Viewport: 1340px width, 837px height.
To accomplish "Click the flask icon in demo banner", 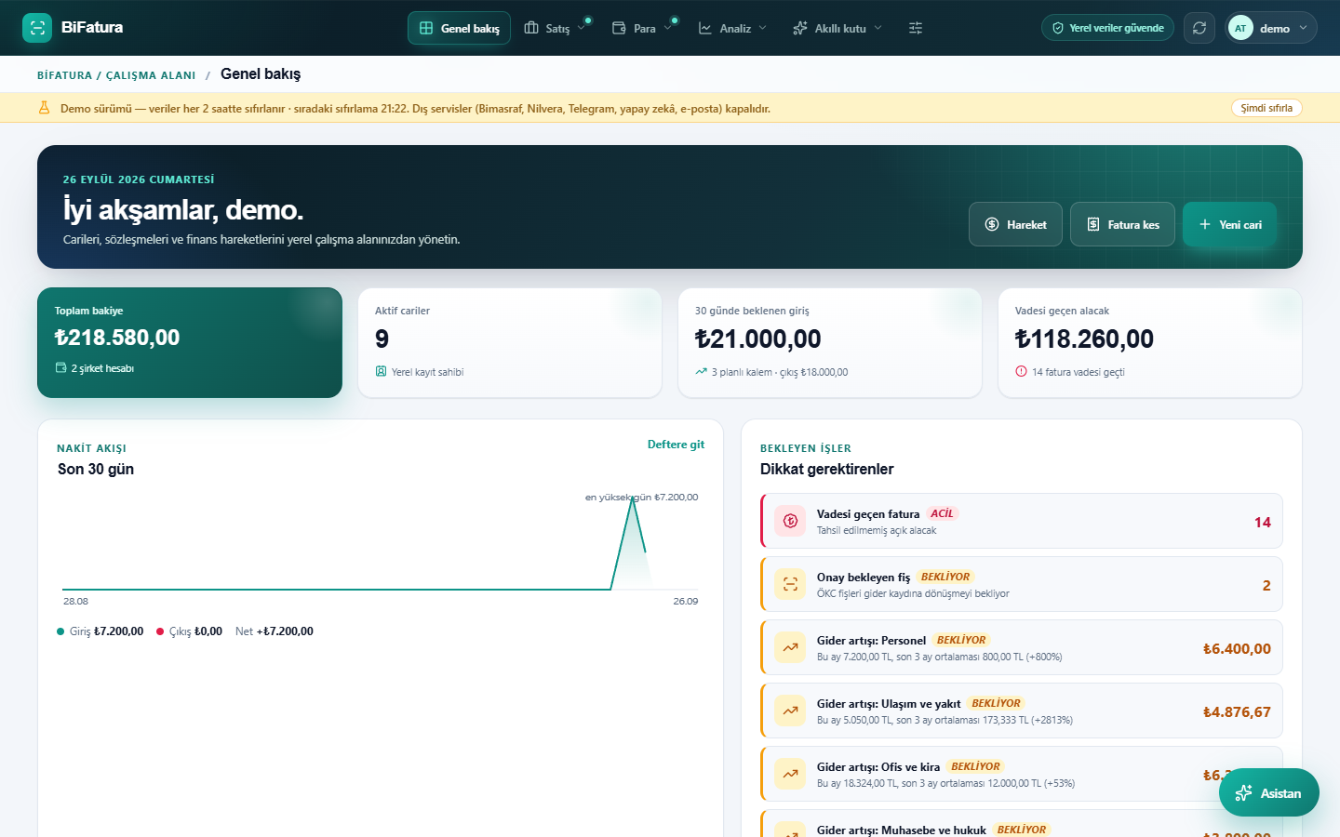I will coord(44,108).
